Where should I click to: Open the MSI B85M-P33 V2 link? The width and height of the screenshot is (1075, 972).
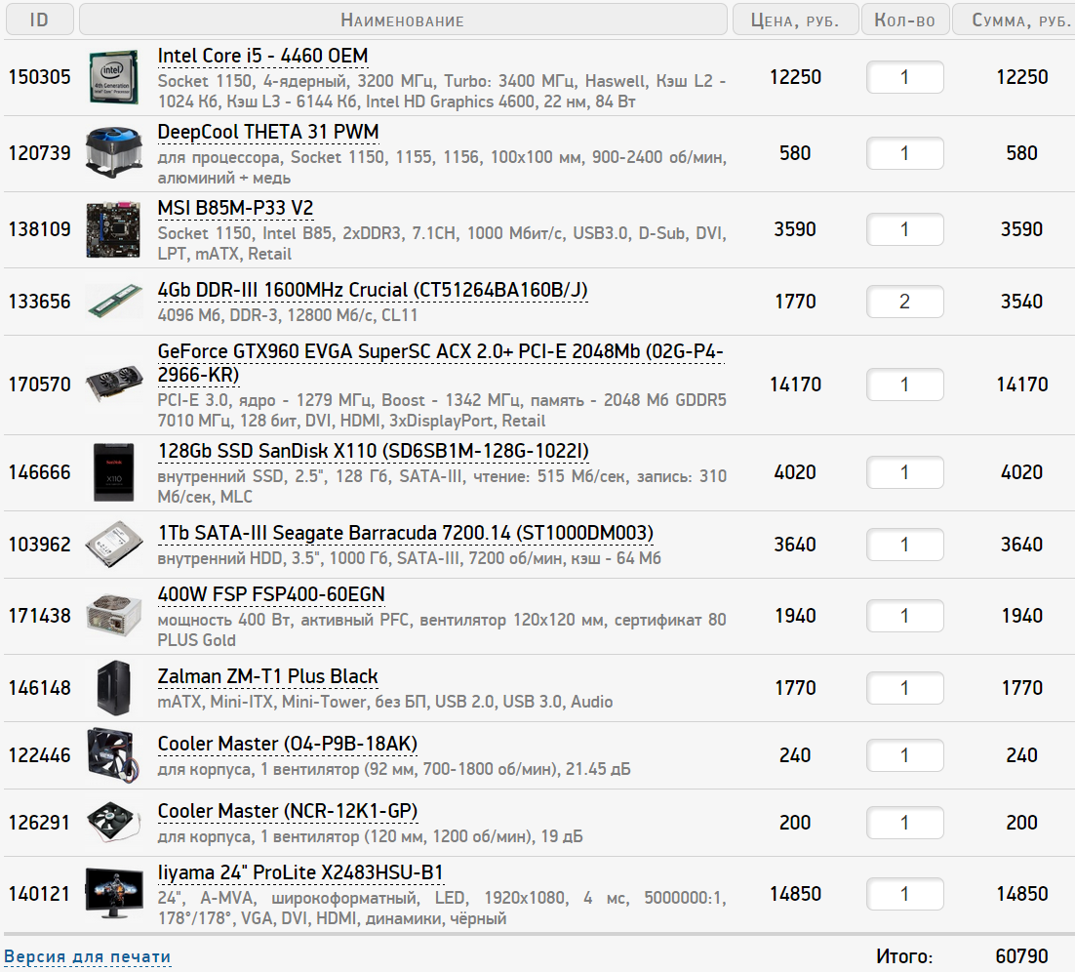235,208
